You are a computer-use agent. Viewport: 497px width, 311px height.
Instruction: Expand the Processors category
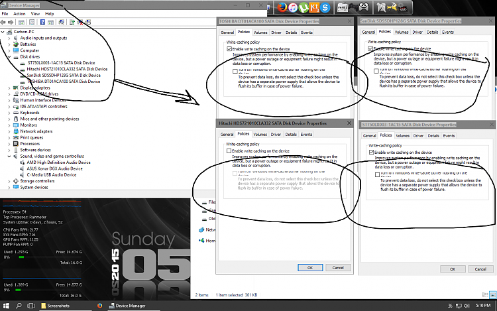point(9,144)
